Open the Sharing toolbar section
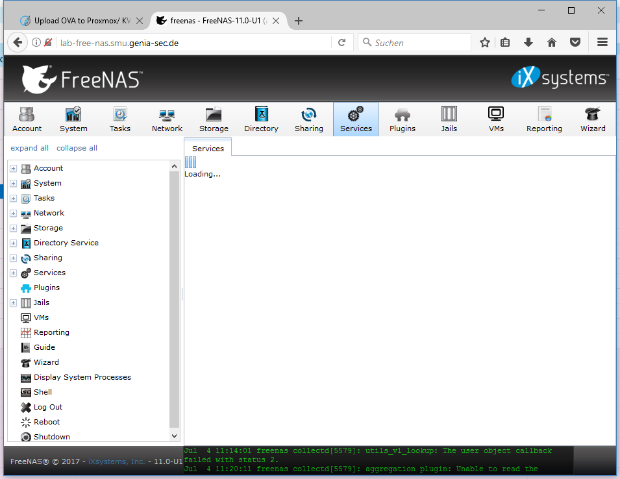Screen dimensions: 620x479 309,119
